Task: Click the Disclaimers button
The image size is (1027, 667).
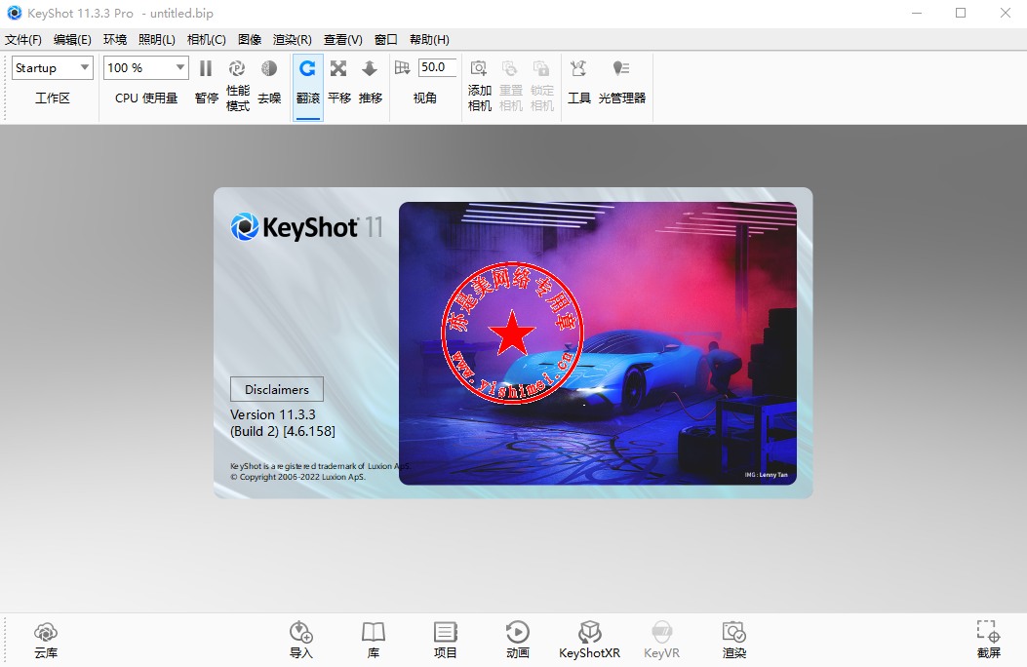Action: [x=277, y=389]
